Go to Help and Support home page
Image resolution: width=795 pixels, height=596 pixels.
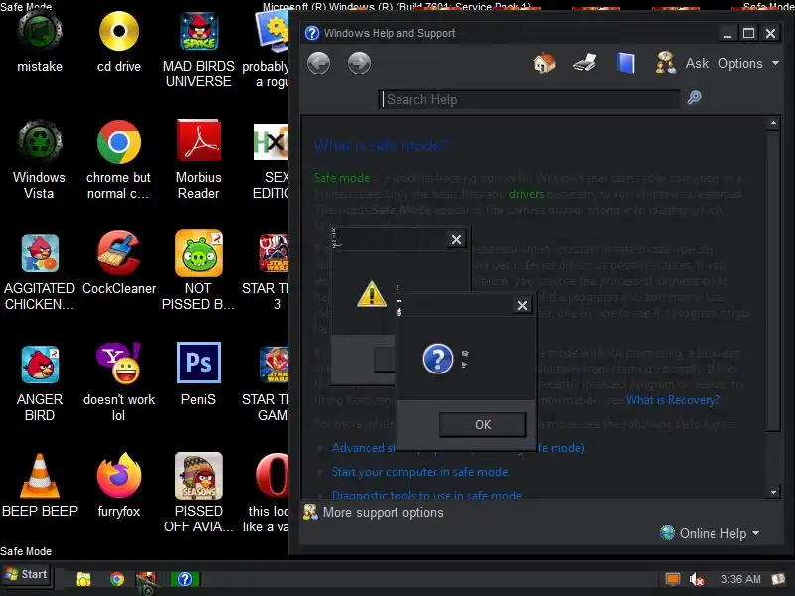[544, 64]
